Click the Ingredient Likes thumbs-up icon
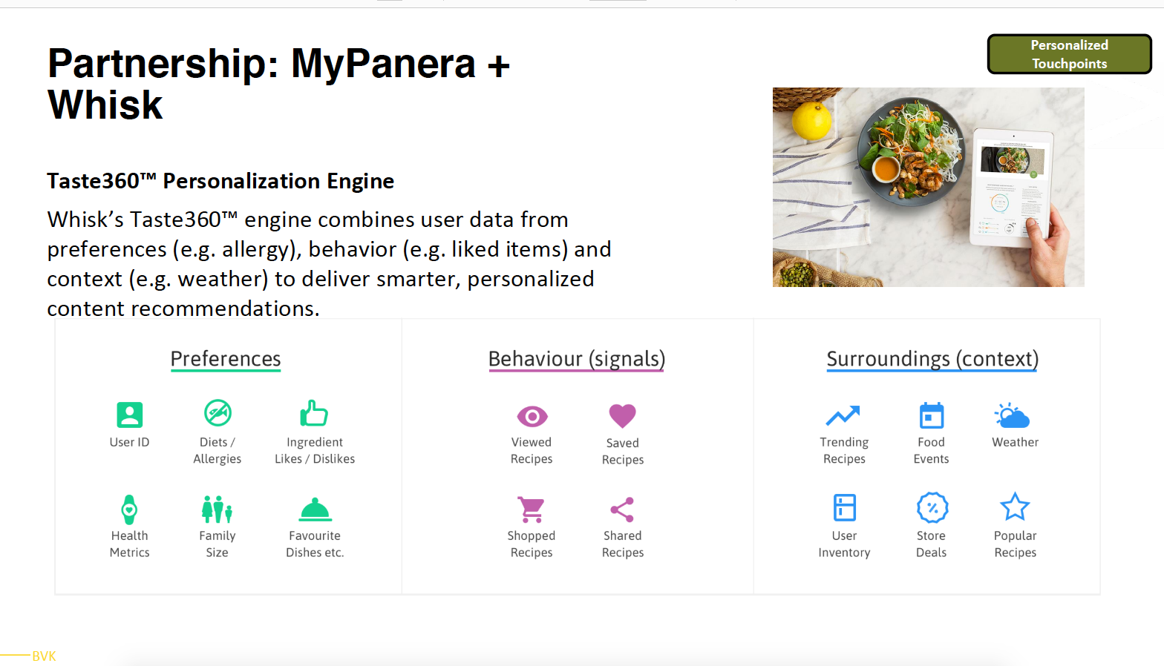The width and height of the screenshot is (1164, 666). pyautogui.click(x=314, y=413)
